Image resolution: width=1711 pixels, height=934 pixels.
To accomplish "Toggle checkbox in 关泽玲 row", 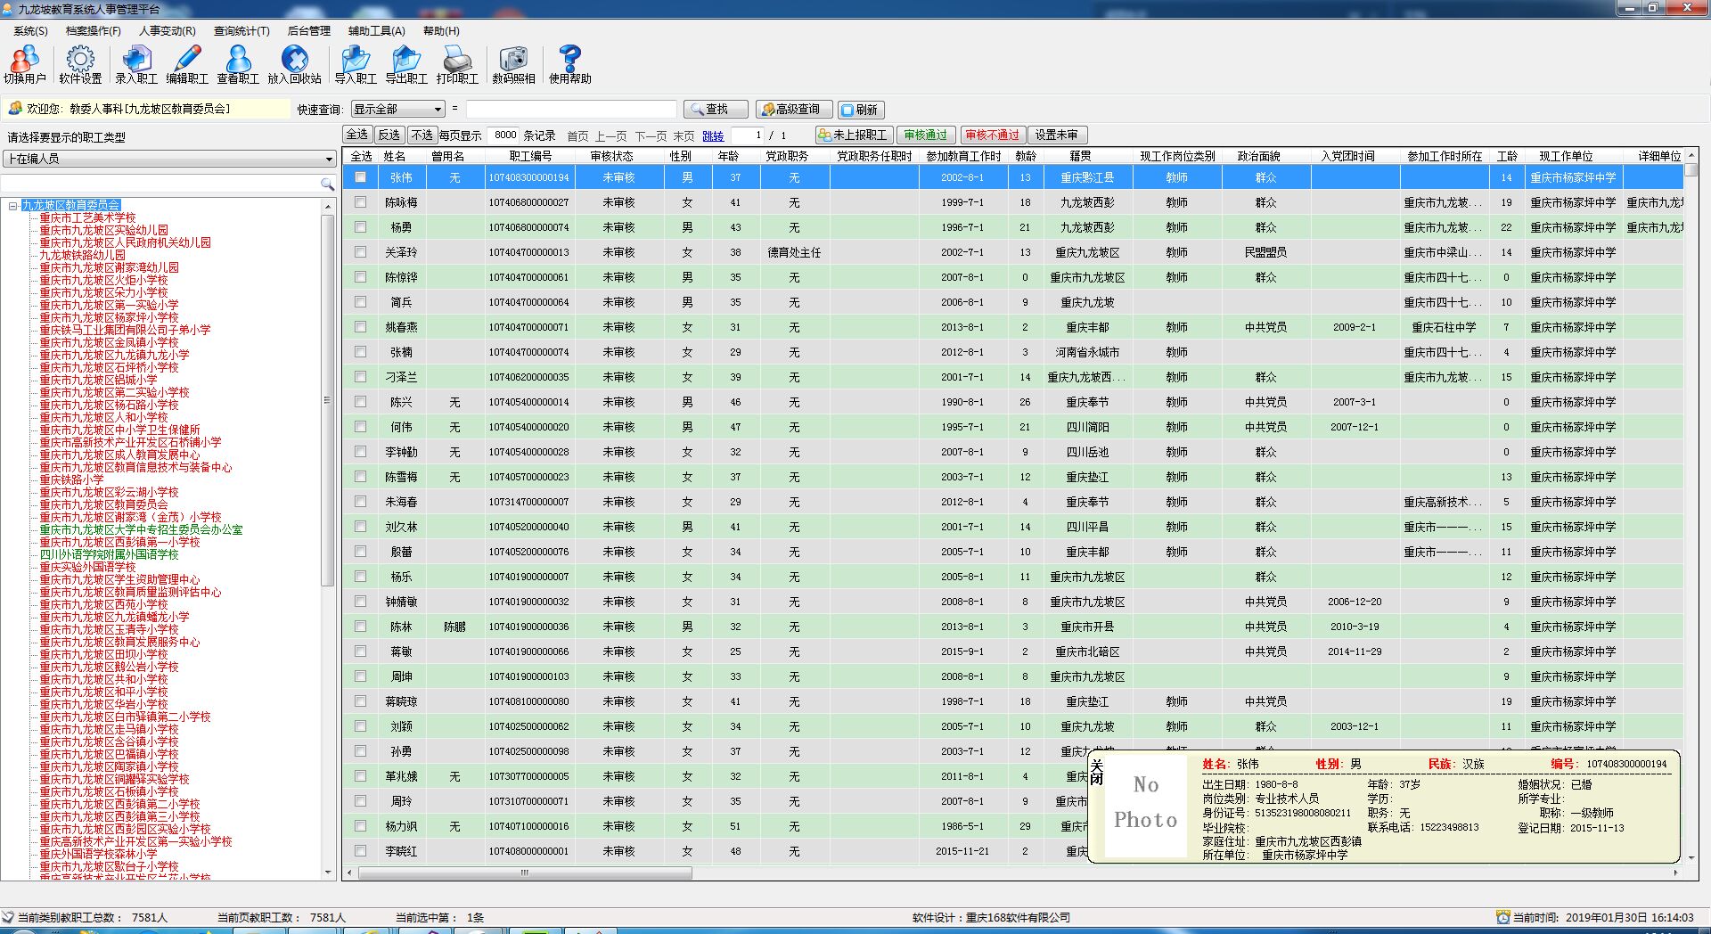I will pyautogui.click(x=360, y=252).
